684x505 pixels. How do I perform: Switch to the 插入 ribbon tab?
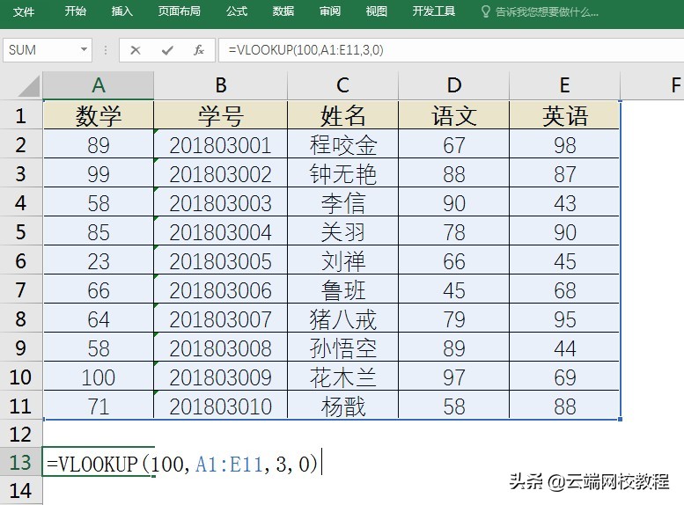121,11
